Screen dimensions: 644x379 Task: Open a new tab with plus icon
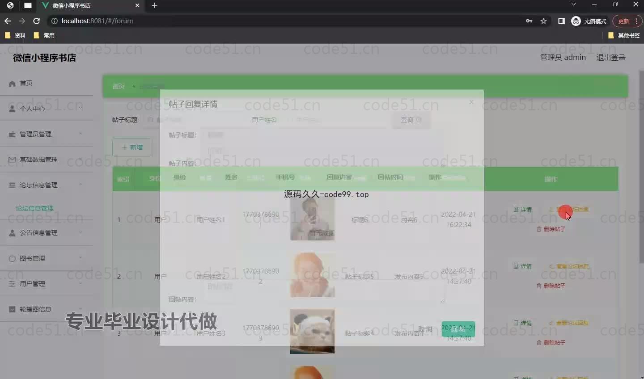154,5
